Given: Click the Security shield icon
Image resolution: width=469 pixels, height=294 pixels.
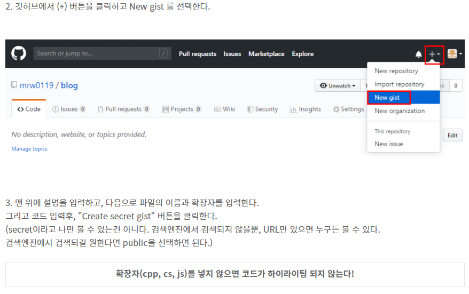Looking at the screenshot, I should (250, 109).
